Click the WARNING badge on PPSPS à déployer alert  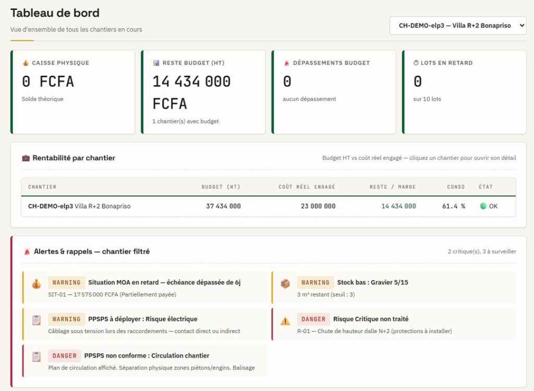click(x=66, y=319)
